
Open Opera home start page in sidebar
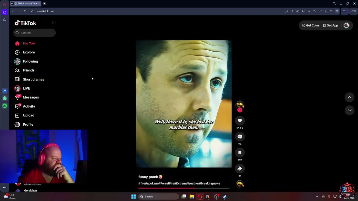[x=4, y=12]
